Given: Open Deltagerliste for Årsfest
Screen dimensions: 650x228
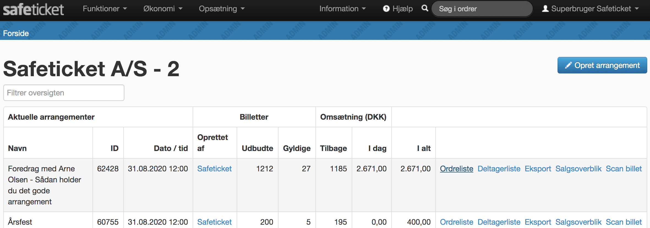Looking at the screenshot, I should click(499, 222).
